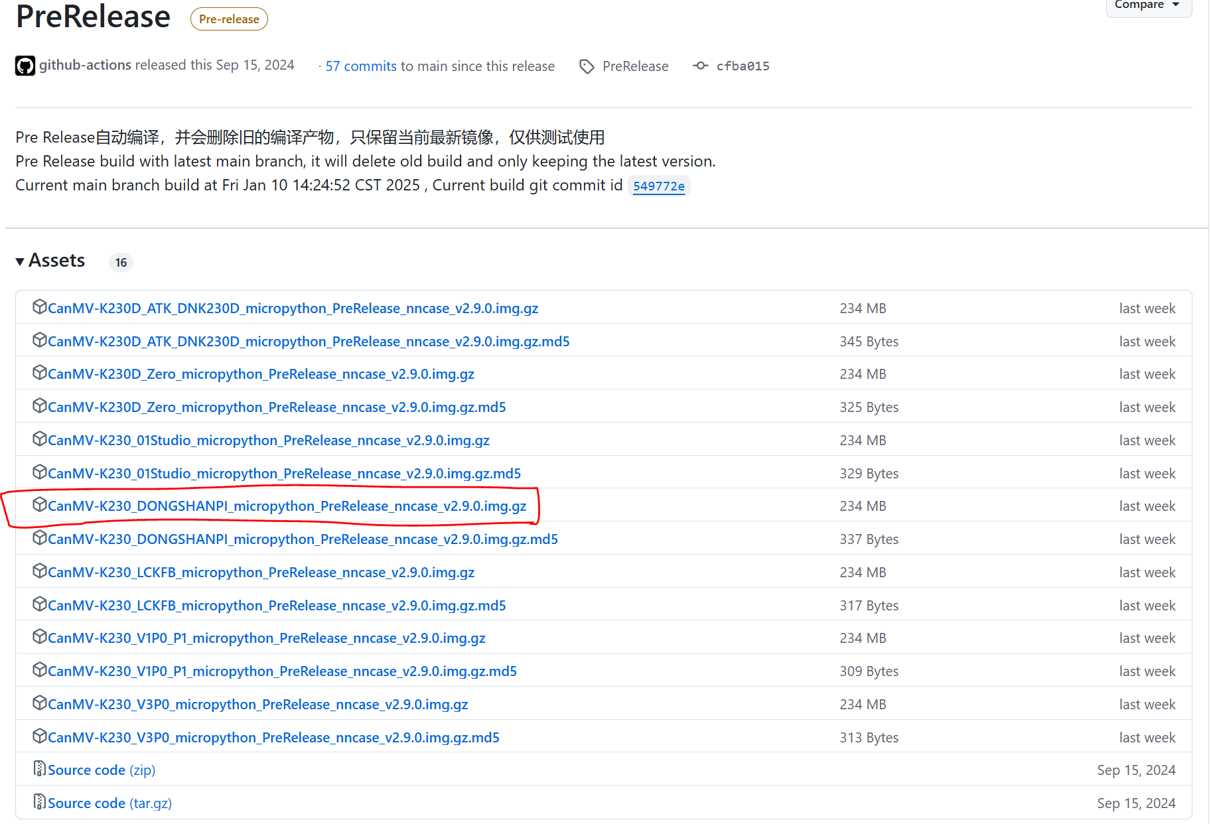Download CanMV-K230_V3P0 img.gz image
The height and width of the screenshot is (824, 1211).
click(257, 705)
